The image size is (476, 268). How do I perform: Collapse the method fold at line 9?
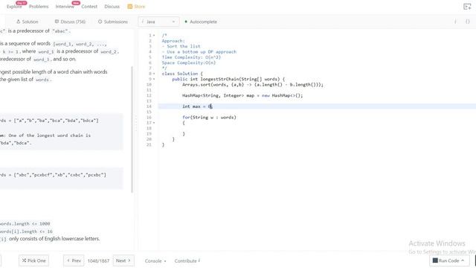coord(154,80)
